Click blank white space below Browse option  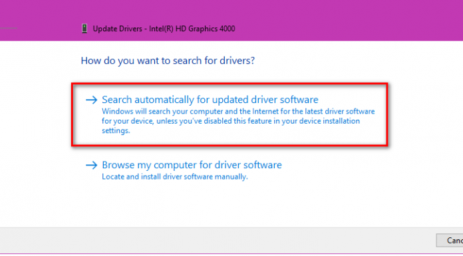pyautogui.click(x=230, y=203)
